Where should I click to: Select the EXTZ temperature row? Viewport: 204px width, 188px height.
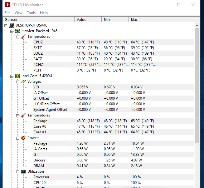pyautogui.click(x=114, y=48)
